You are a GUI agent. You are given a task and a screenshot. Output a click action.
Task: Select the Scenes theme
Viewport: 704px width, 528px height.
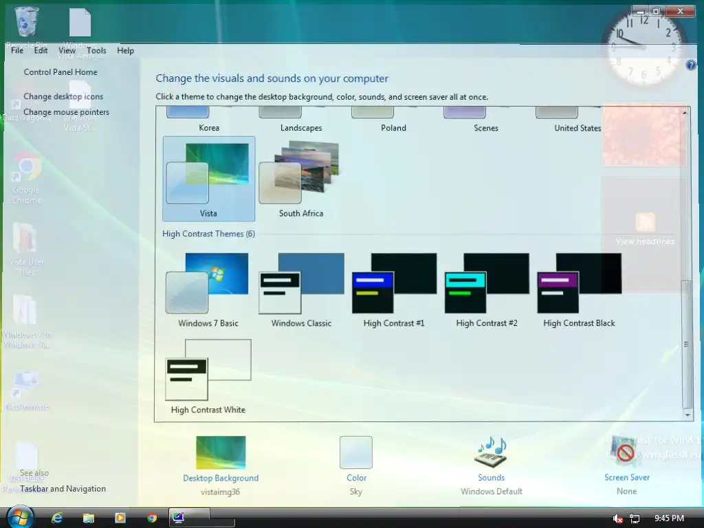click(x=486, y=120)
